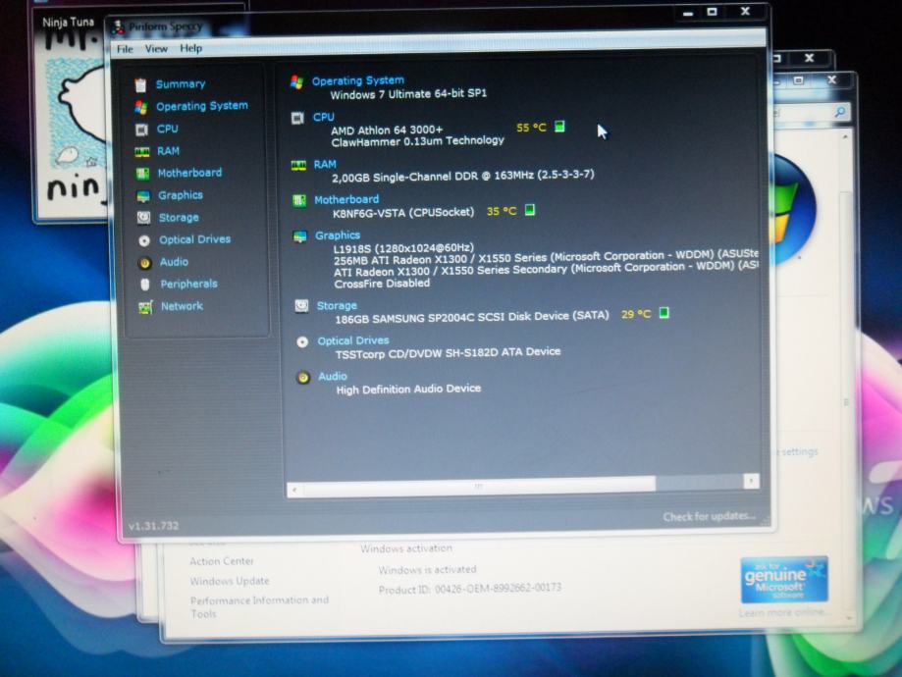This screenshot has width=902, height=677.
Task: Click green storage temperature indicator next to 29 °C
Action: point(663,313)
